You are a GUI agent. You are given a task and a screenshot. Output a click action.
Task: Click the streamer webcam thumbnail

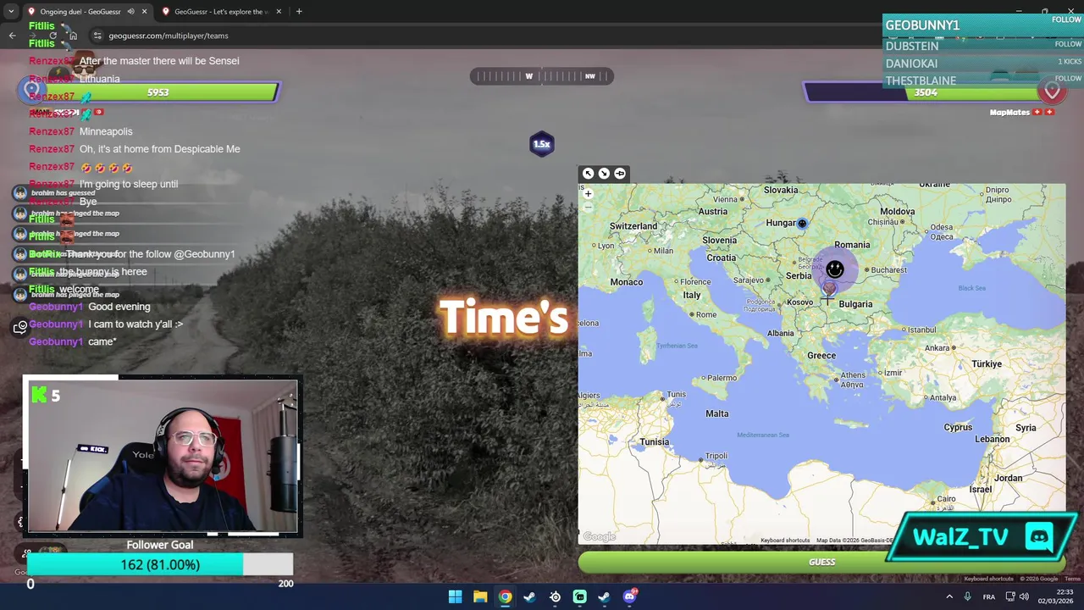162,456
